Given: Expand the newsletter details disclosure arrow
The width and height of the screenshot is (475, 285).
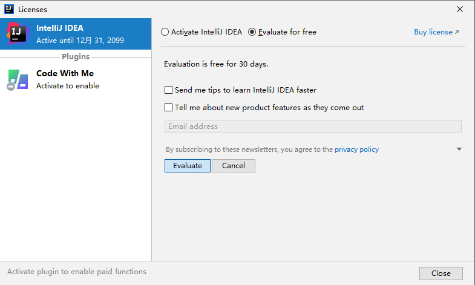Looking at the screenshot, I should point(459,149).
